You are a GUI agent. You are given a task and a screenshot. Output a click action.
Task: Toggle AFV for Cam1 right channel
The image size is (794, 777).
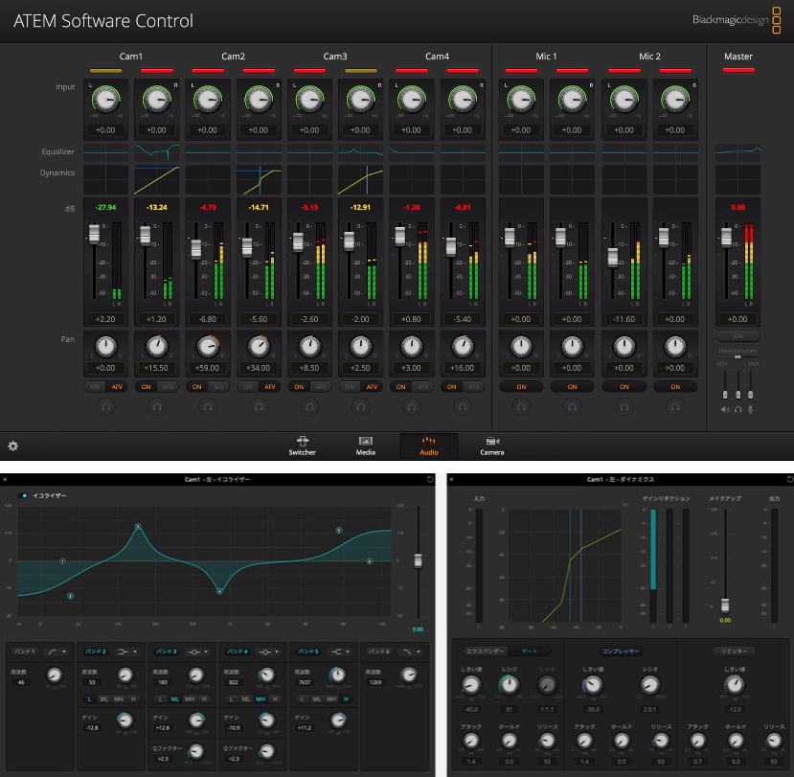click(168, 386)
